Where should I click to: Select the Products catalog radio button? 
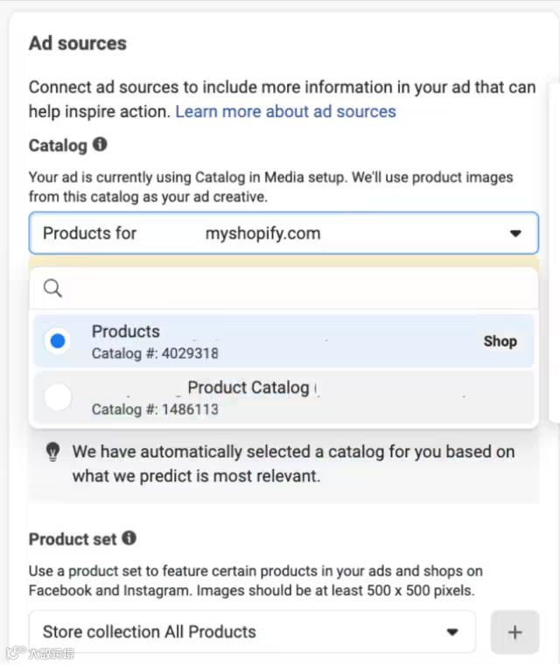pyautogui.click(x=58, y=341)
